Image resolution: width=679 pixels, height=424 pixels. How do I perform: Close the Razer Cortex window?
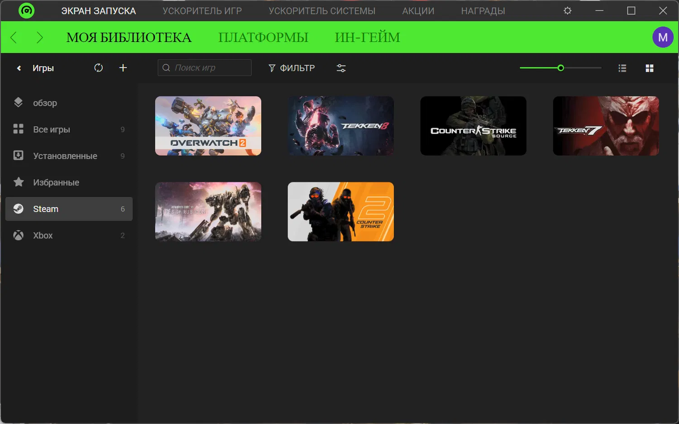[663, 10]
